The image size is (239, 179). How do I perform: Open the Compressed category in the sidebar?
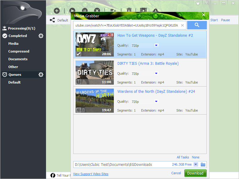coord(19,51)
